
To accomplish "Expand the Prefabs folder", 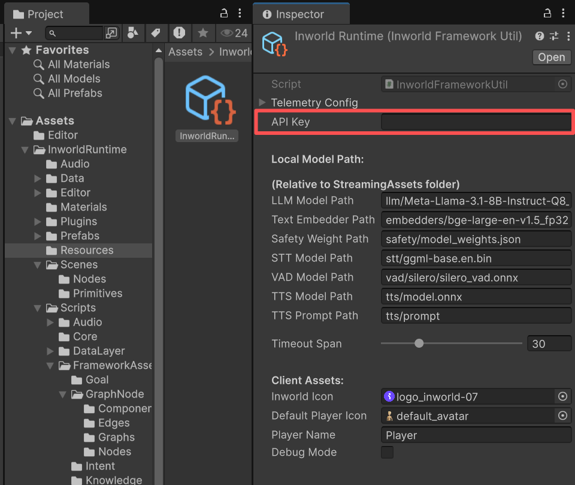I will pos(37,236).
